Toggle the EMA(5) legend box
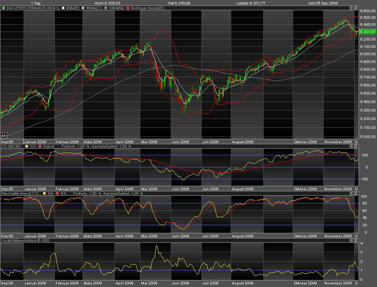Viewport: 377px width, 287px height. pos(63,8)
